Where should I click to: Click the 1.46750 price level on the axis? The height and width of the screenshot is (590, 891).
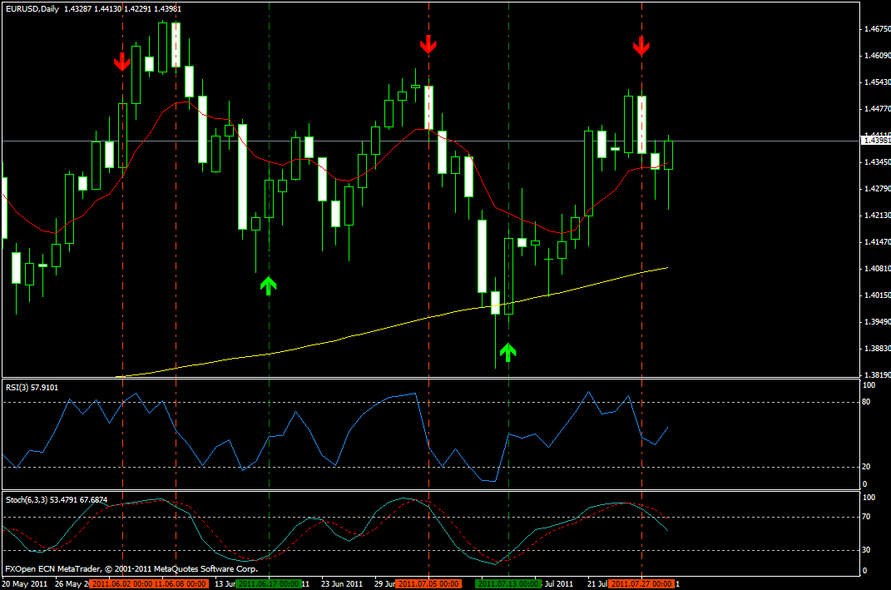coord(876,29)
